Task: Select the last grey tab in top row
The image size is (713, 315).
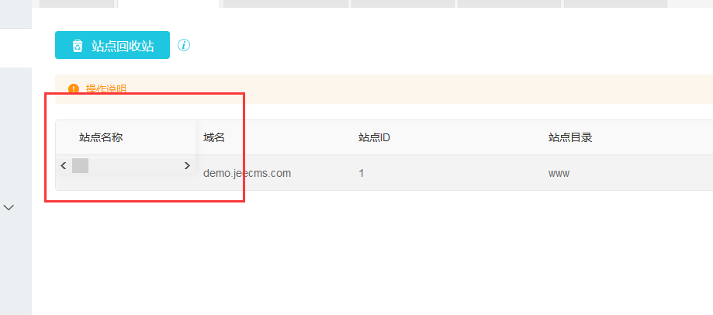Action: (x=615, y=4)
